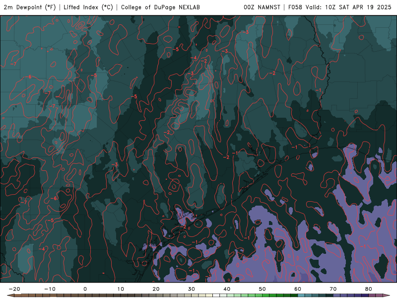The image size is (397, 298).
Task: Click the "2m Dewpoint (°F)" title text
Action: (30, 7)
